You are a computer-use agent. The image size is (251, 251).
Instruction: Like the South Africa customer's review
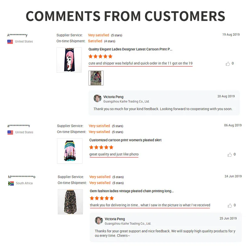point(230,206)
